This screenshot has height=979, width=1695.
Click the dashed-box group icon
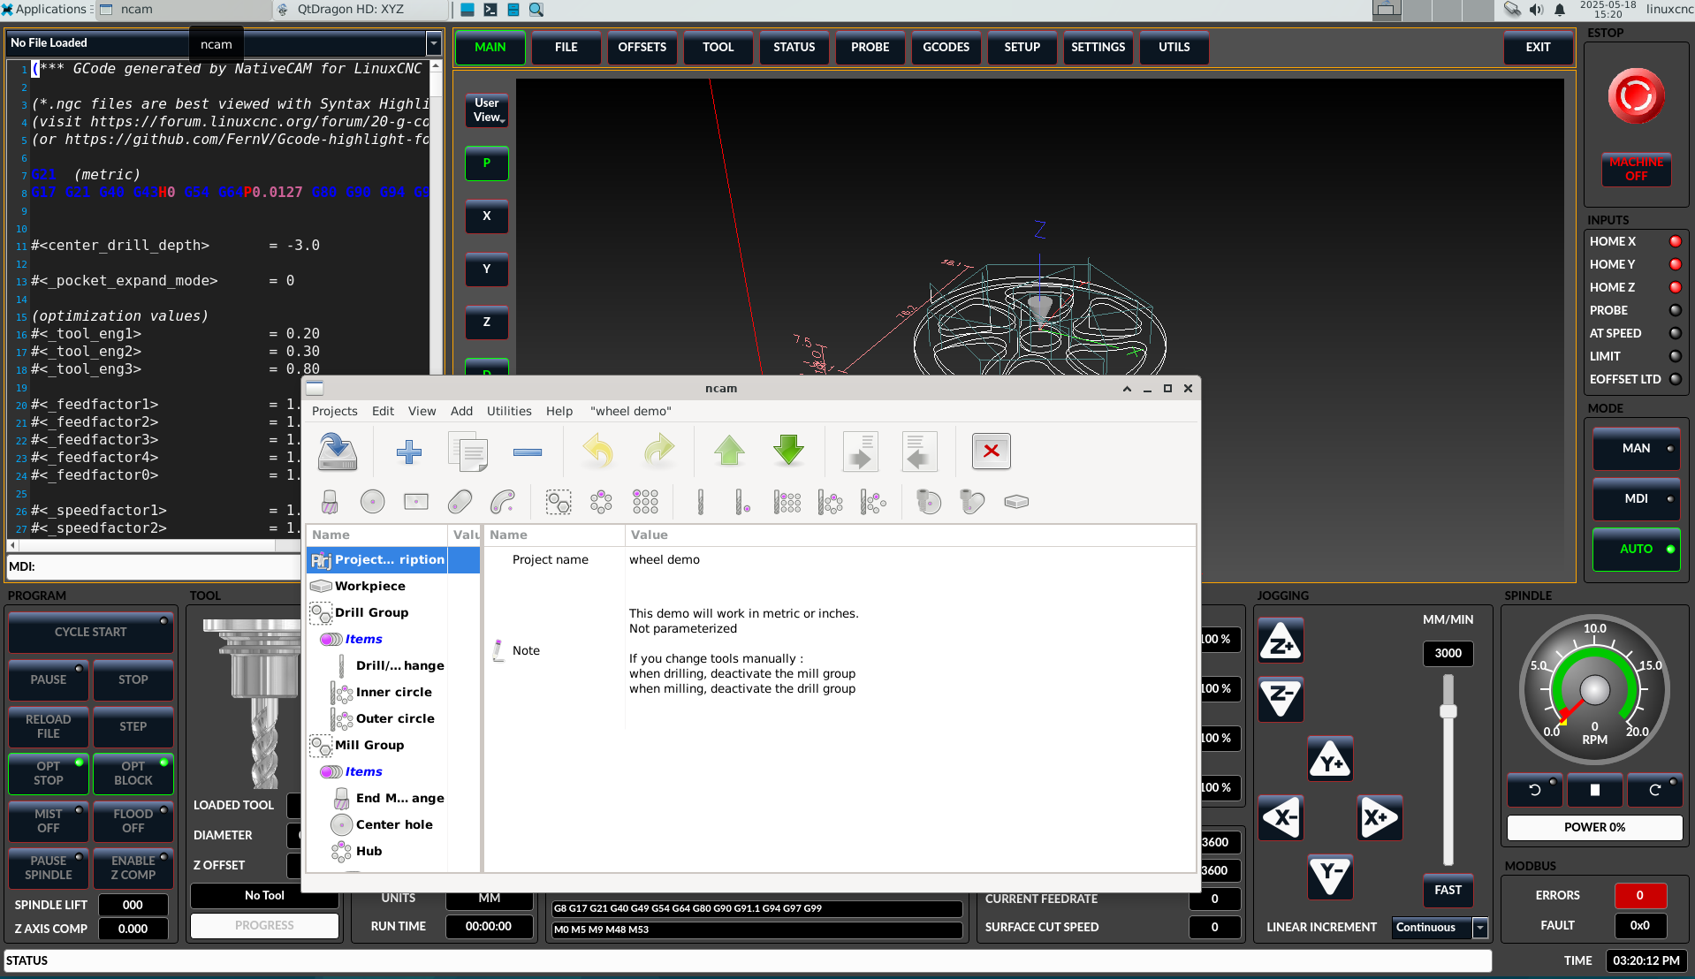(x=558, y=502)
